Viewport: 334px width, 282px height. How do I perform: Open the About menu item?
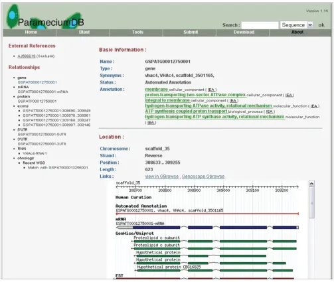click(x=297, y=33)
